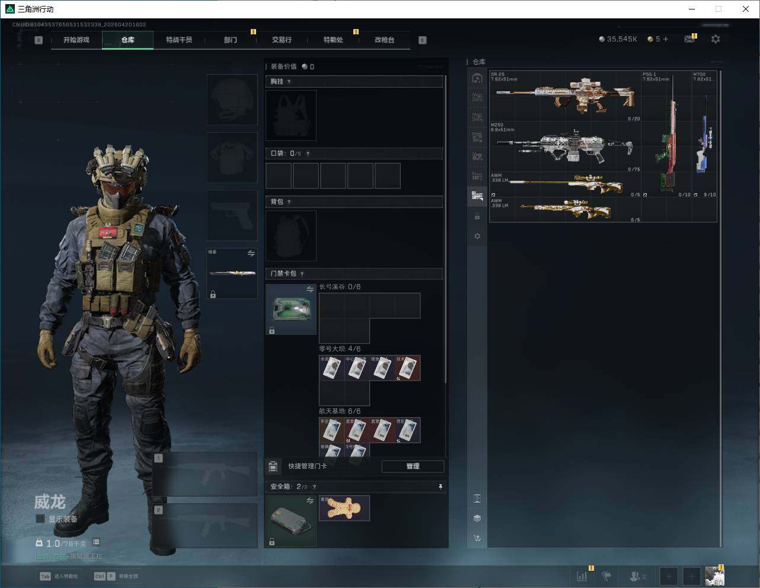Select the M700 rifle in stash

(704, 135)
